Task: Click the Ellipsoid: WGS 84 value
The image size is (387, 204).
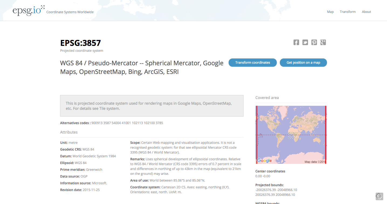Action: 81,163
